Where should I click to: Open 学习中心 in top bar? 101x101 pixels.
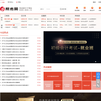[10, 2]
